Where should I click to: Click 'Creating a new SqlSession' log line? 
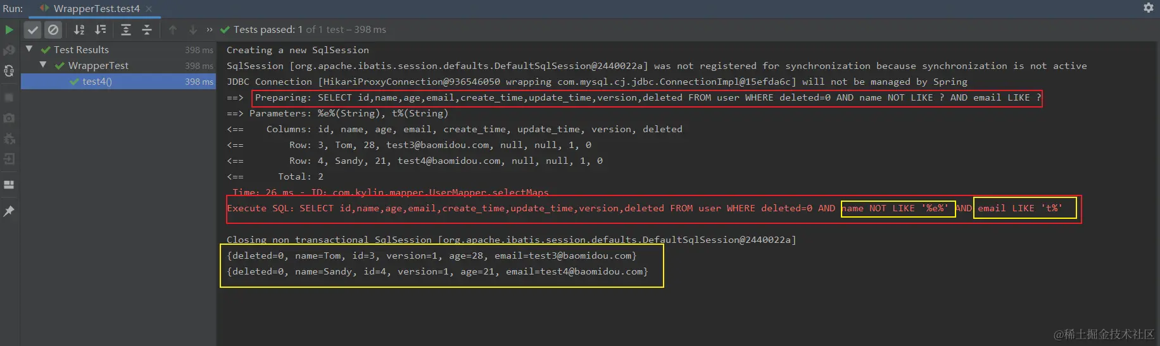click(298, 50)
